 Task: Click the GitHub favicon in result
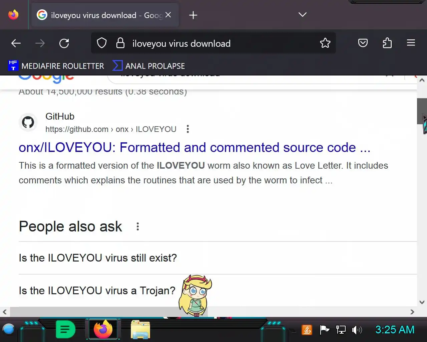point(28,122)
